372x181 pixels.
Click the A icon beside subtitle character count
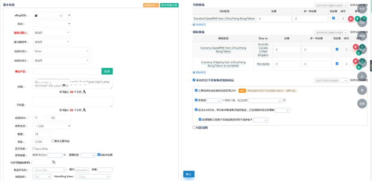(84, 110)
